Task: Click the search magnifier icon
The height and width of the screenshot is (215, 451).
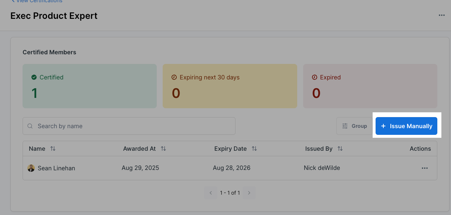Action: point(30,126)
